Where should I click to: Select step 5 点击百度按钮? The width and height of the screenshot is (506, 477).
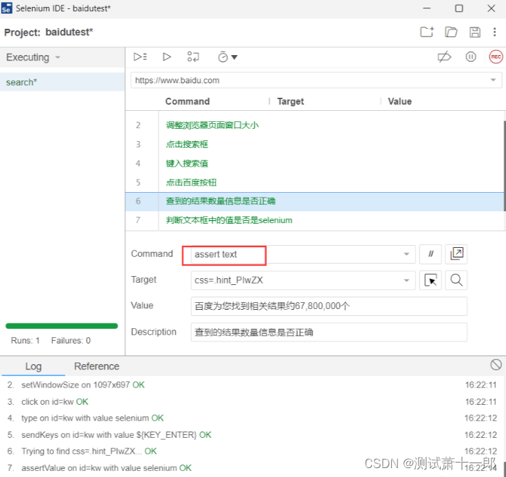(315, 182)
